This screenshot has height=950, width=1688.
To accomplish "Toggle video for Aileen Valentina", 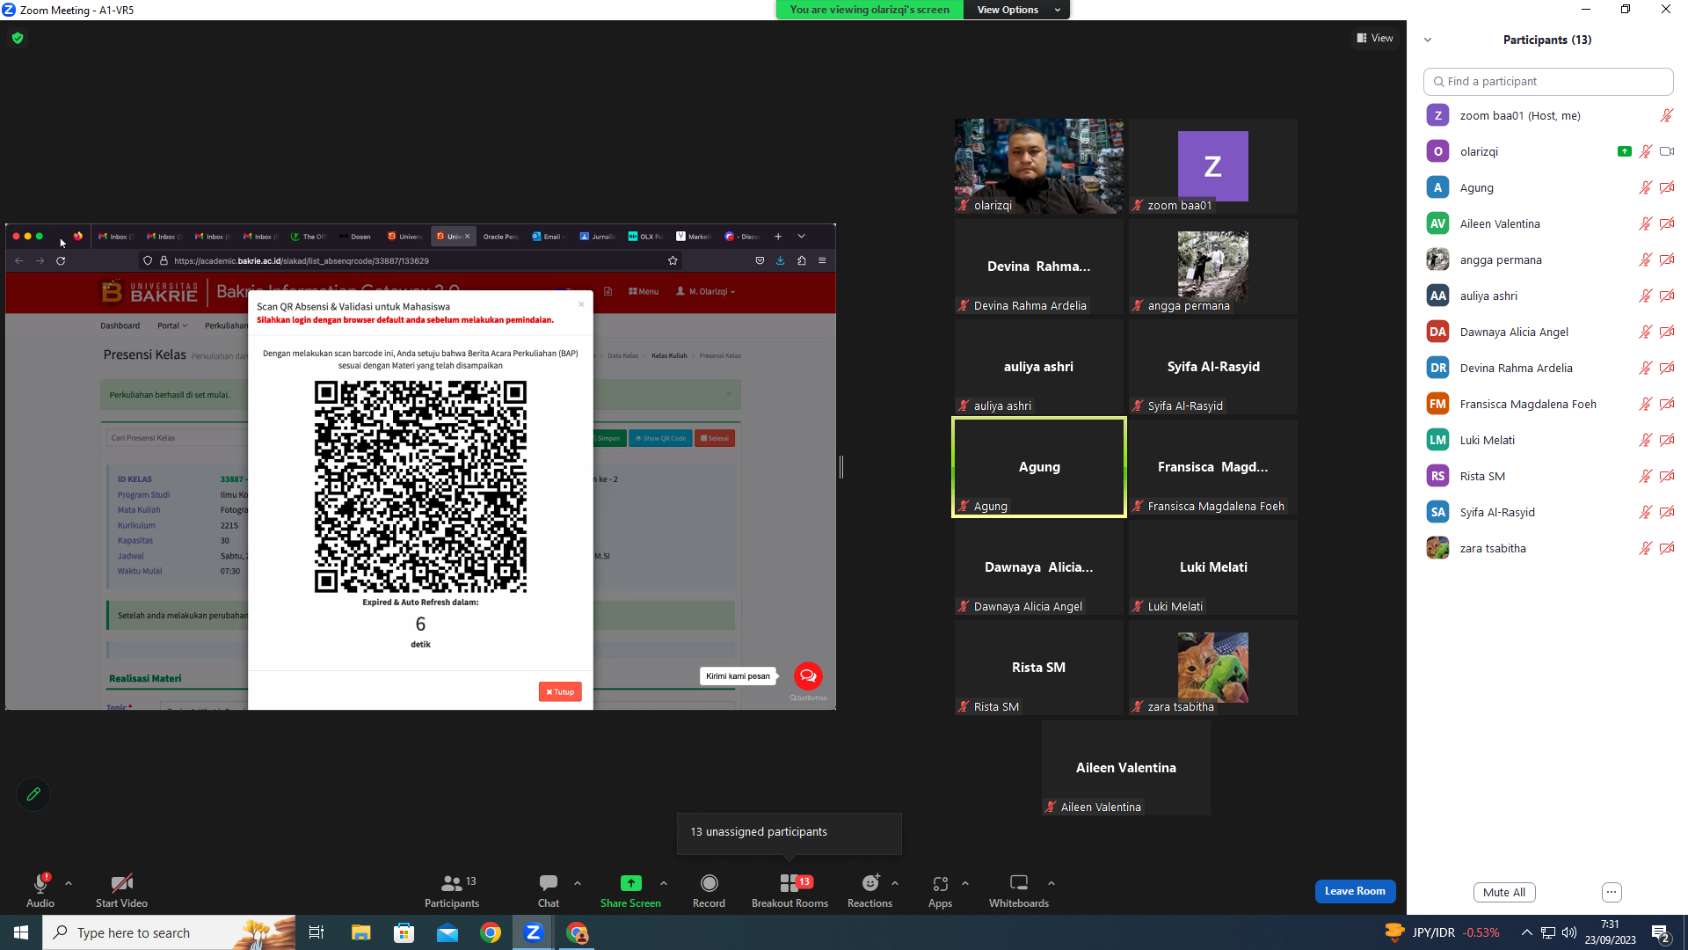I will [1666, 223].
